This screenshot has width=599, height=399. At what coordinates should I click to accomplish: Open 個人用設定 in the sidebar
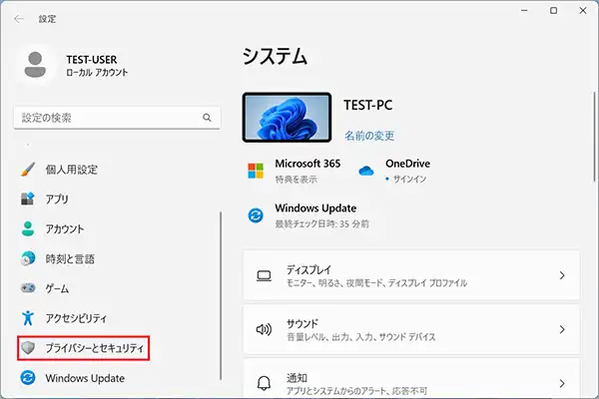(72, 170)
